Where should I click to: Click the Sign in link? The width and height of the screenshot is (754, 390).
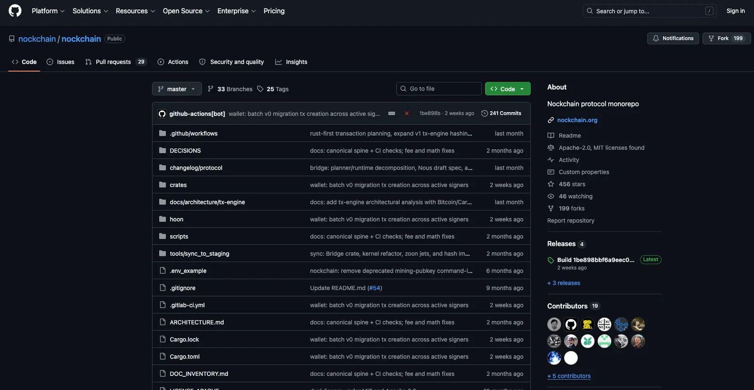(736, 11)
